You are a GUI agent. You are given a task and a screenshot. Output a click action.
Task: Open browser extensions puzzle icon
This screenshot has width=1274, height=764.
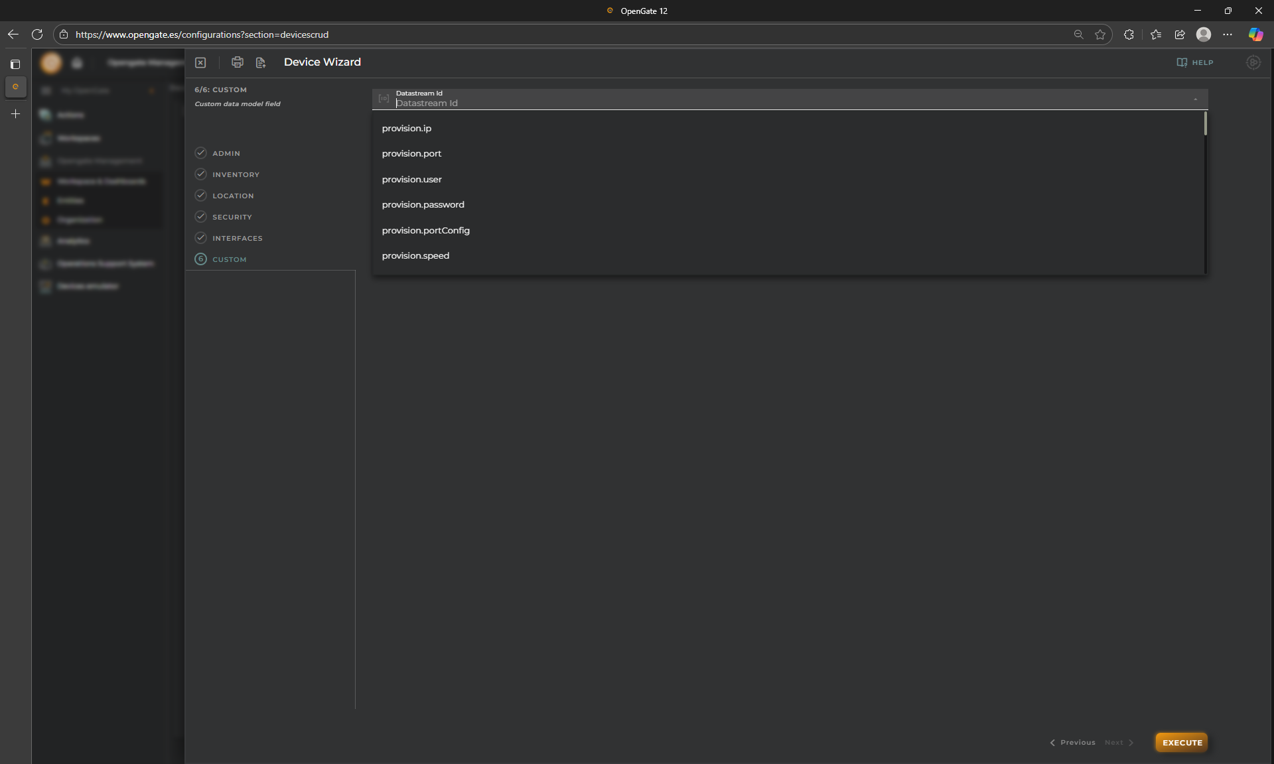click(x=1129, y=34)
